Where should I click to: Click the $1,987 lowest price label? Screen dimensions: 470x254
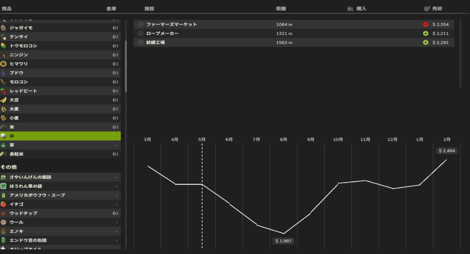(284, 241)
